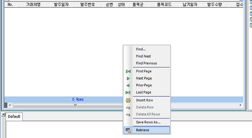Click the 납기일자 column header
The width and height of the screenshot is (252, 138).
(x=190, y=5)
